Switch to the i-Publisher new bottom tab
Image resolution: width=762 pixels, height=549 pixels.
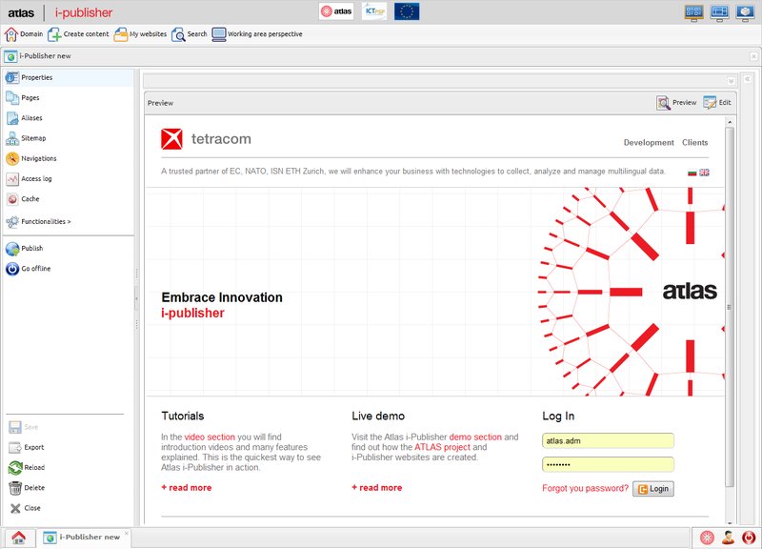pos(82,538)
